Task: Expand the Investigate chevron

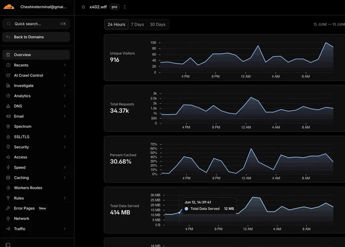Action: [65, 86]
